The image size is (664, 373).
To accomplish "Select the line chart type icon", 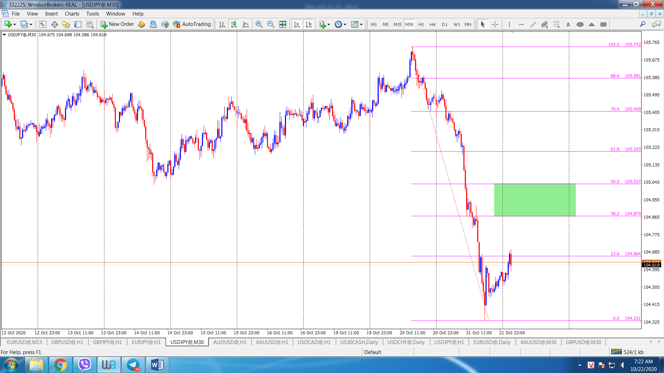I will [x=246, y=24].
